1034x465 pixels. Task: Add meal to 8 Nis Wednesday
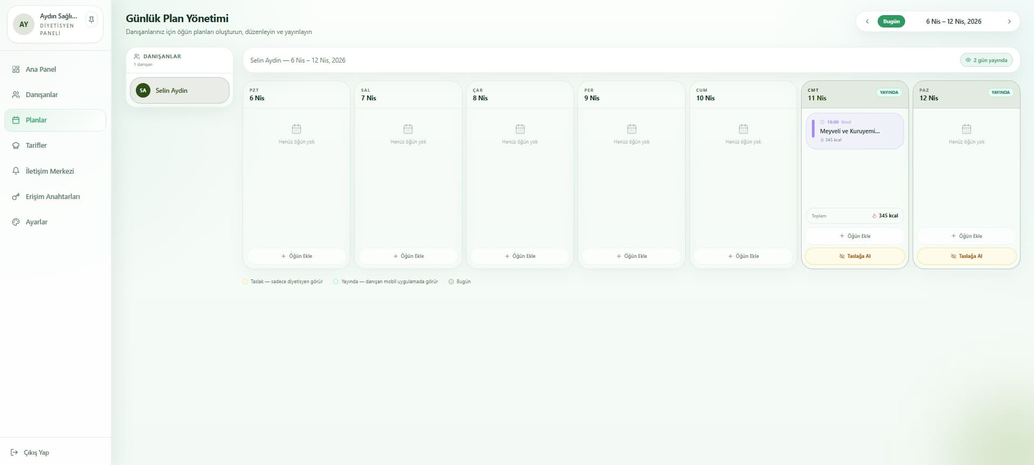pyautogui.click(x=520, y=256)
